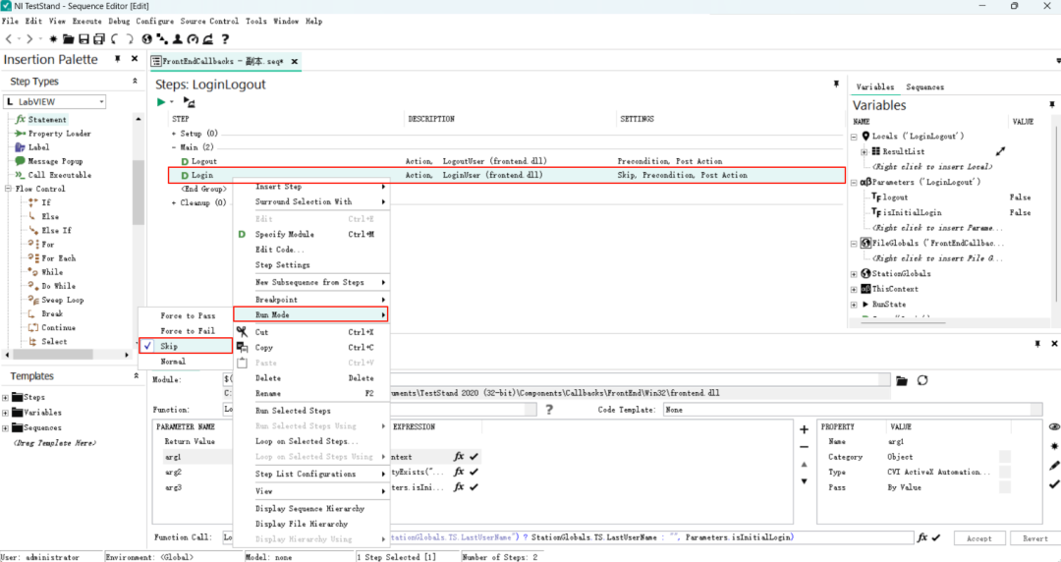Run sequence with the green play icon
The width and height of the screenshot is (1061, 562).
click(161, 102)
